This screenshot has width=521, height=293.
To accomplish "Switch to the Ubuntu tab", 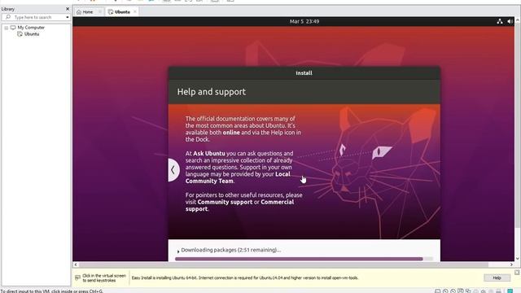I will tap(122, 12).
